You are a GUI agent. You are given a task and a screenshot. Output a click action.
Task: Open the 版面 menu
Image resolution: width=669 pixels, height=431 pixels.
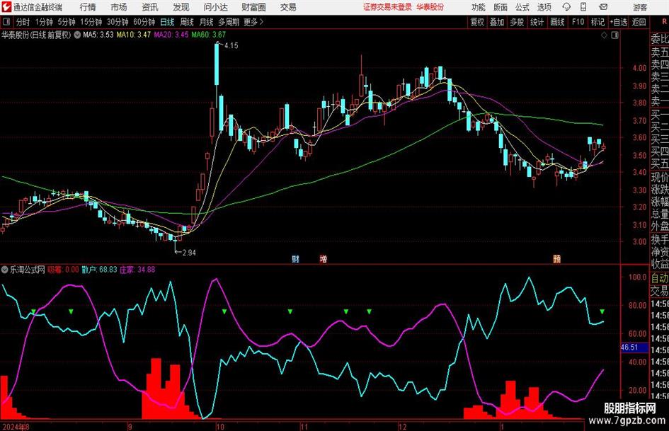click(x=500, y=7)
